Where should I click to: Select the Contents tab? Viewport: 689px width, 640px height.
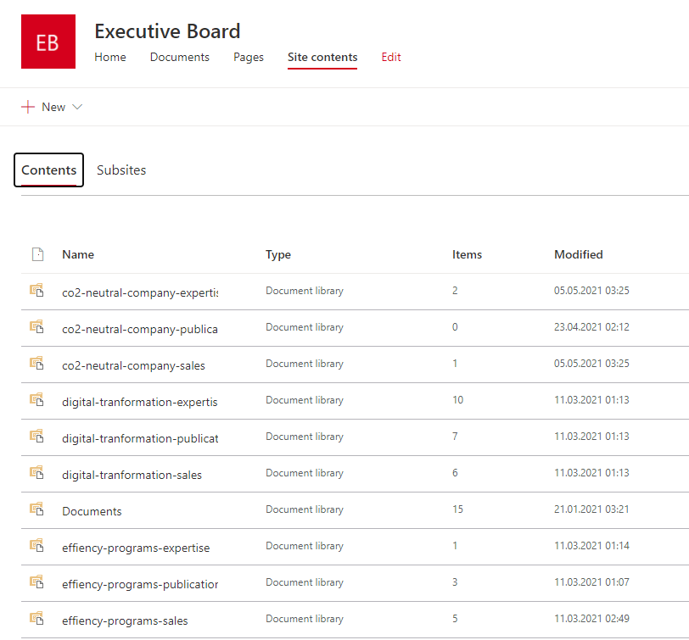pos(48,170)
